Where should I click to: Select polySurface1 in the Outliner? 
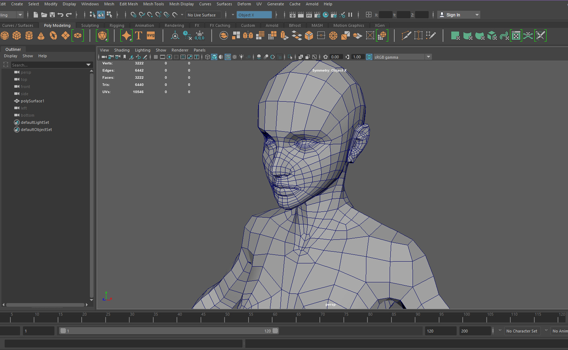point(32,101)
